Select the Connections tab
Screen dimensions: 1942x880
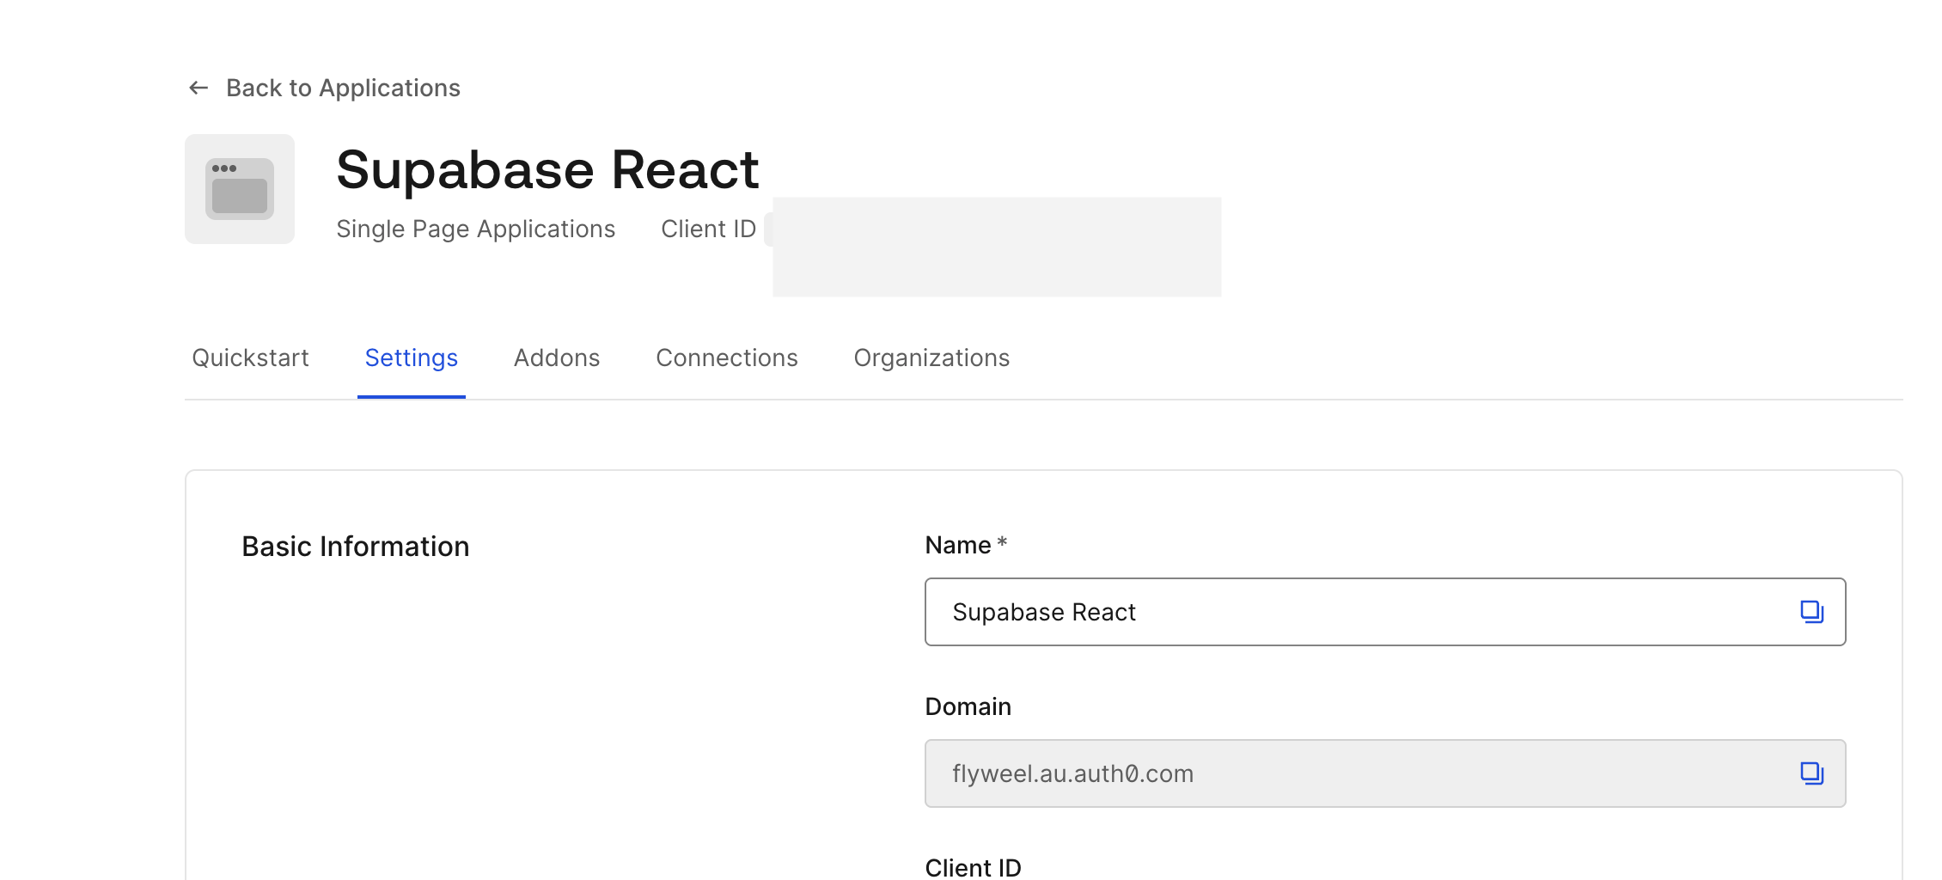[727, 357]
